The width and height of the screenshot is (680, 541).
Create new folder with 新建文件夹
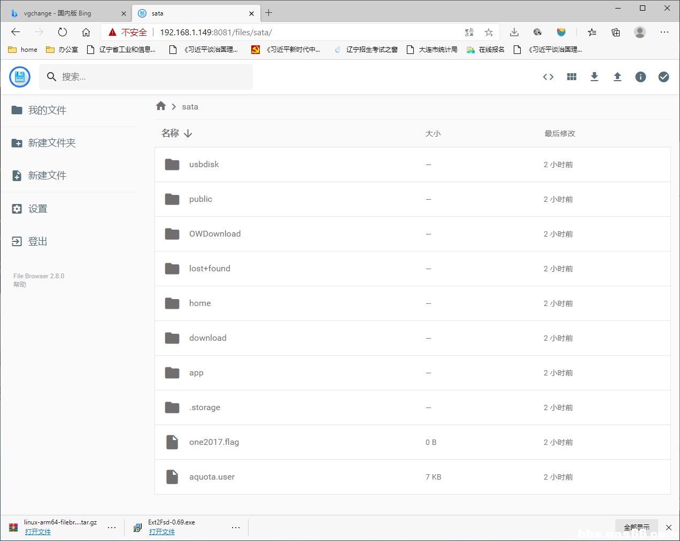click(x=51, y=143)
